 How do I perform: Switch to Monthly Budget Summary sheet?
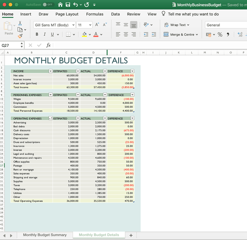pos(45,235)
